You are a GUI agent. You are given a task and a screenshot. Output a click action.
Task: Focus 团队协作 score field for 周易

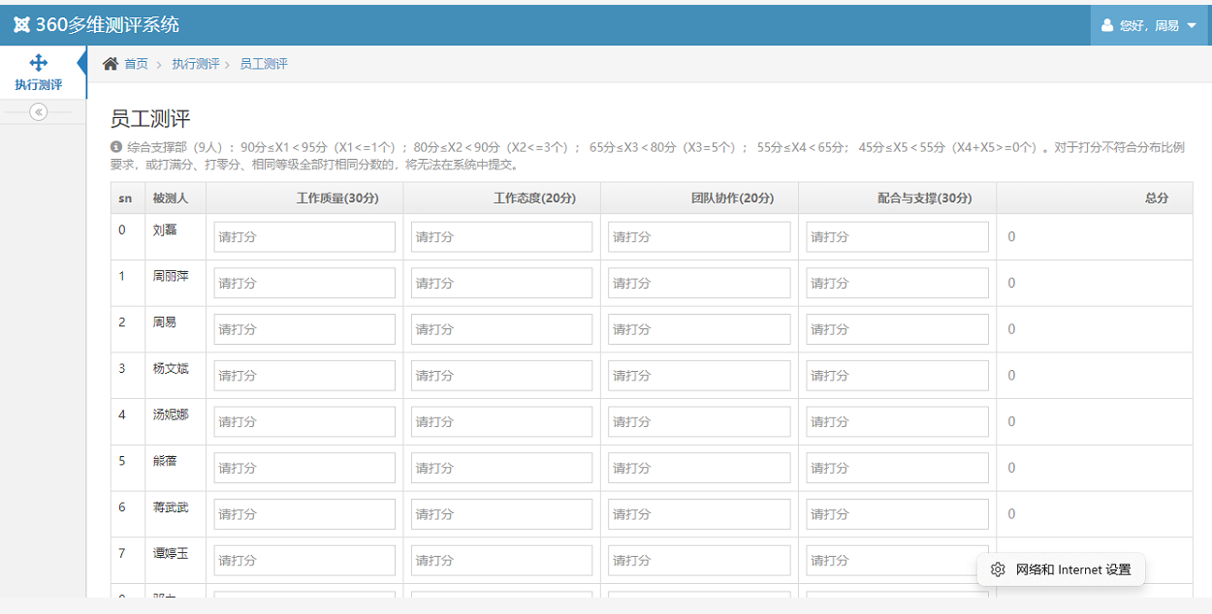click(699, 329)
